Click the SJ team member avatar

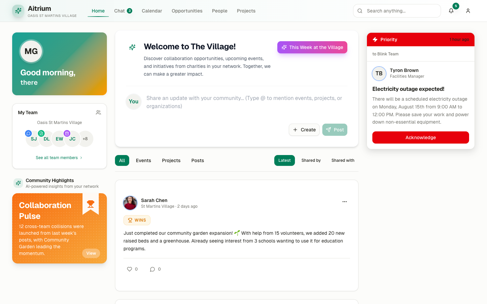34,139
